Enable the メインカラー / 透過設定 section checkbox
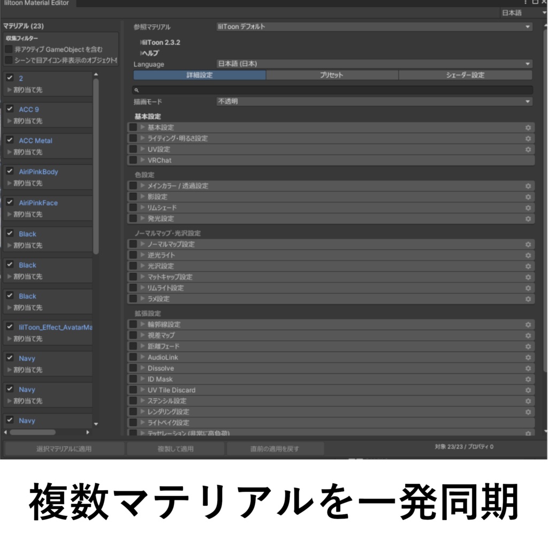The height and width of the screenshot is (548, 548). pos(133,186)
